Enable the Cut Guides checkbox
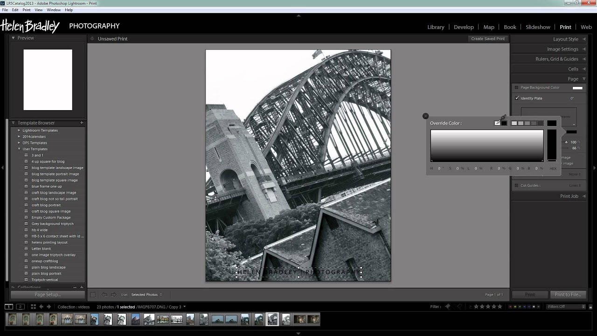597x336 pixels. (x=517, y=185)
